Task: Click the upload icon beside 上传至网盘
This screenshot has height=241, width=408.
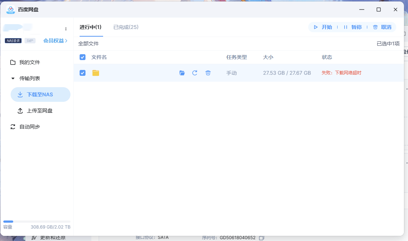Action: (x=20, y=111)
